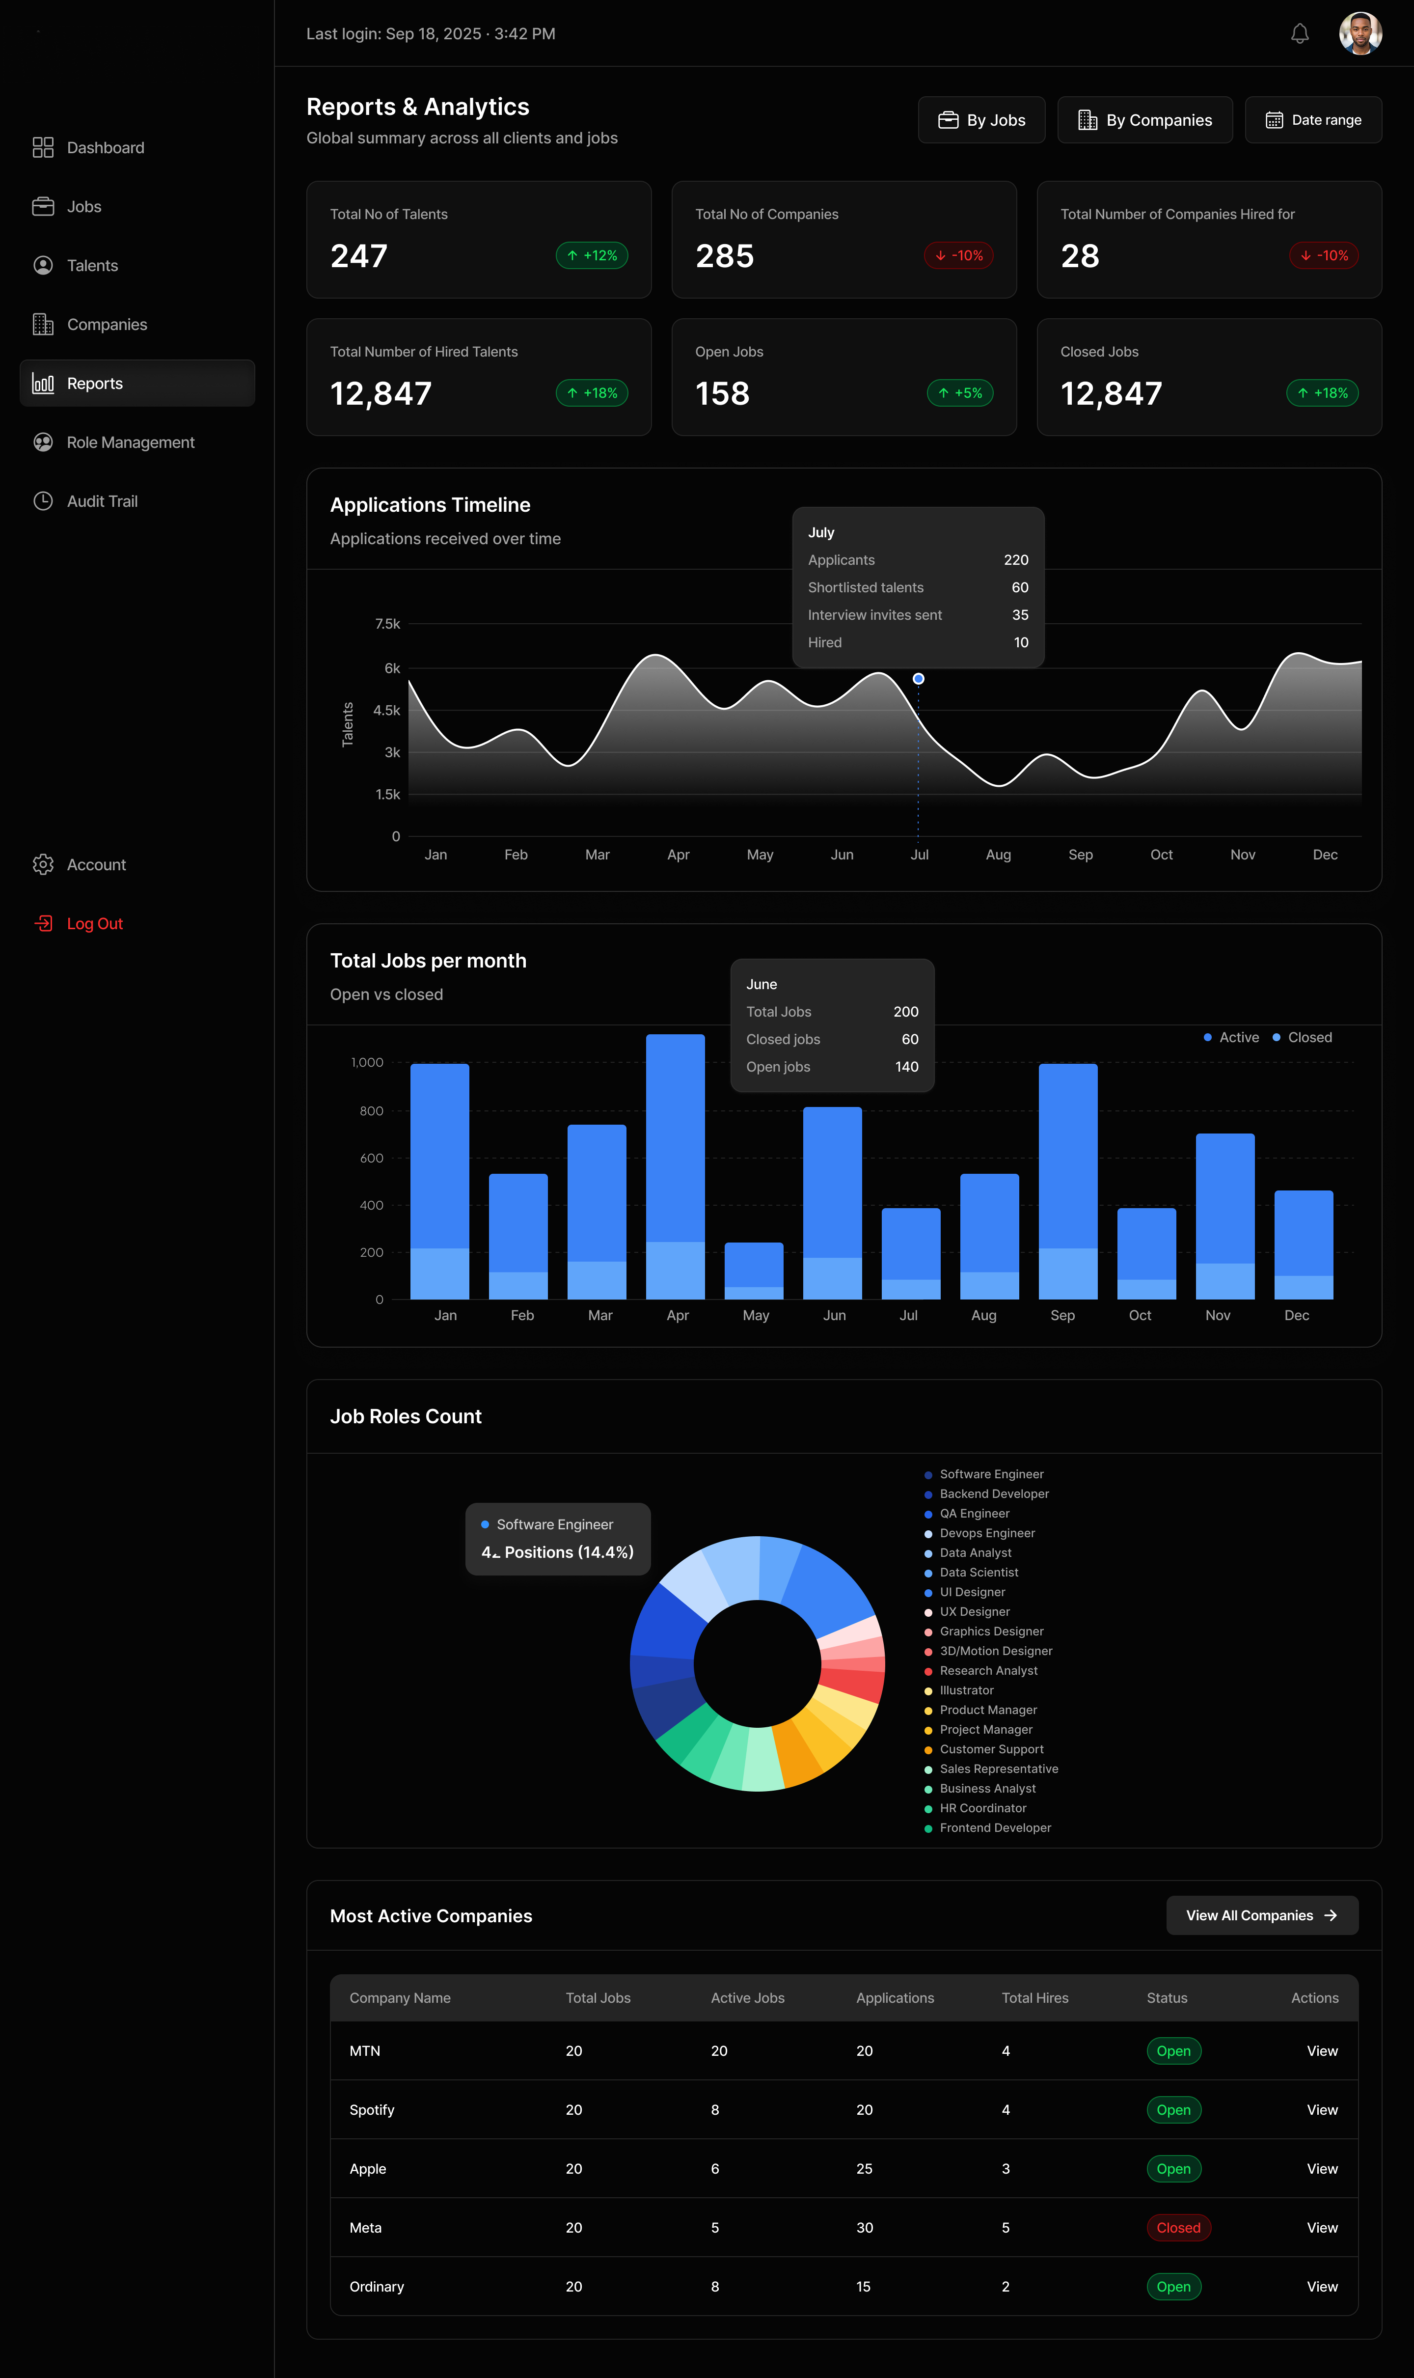Viewport: 1414px width, 2378px height.
Task: Click View for the Spotify row
Action: pyautogui.click(x=1322, y=2109)
